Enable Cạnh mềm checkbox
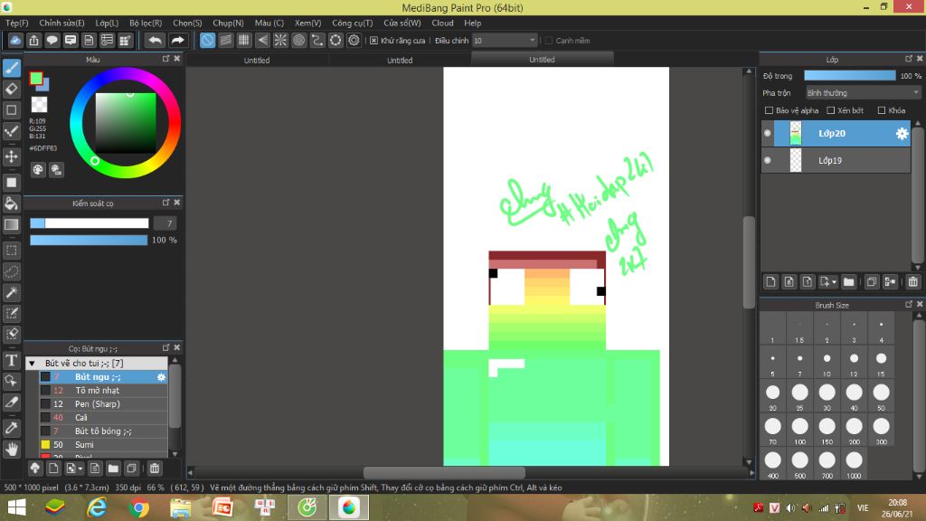The height and width of the screenshot is (521, 926). click(549, 41)
